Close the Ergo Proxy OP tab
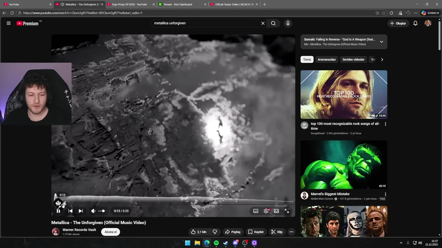 click(x=153, y=4)
